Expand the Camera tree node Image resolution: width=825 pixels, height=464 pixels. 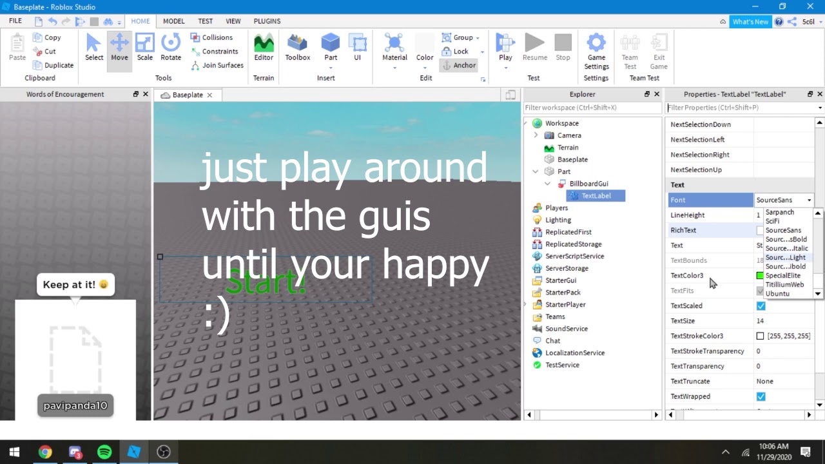point(536,135)
